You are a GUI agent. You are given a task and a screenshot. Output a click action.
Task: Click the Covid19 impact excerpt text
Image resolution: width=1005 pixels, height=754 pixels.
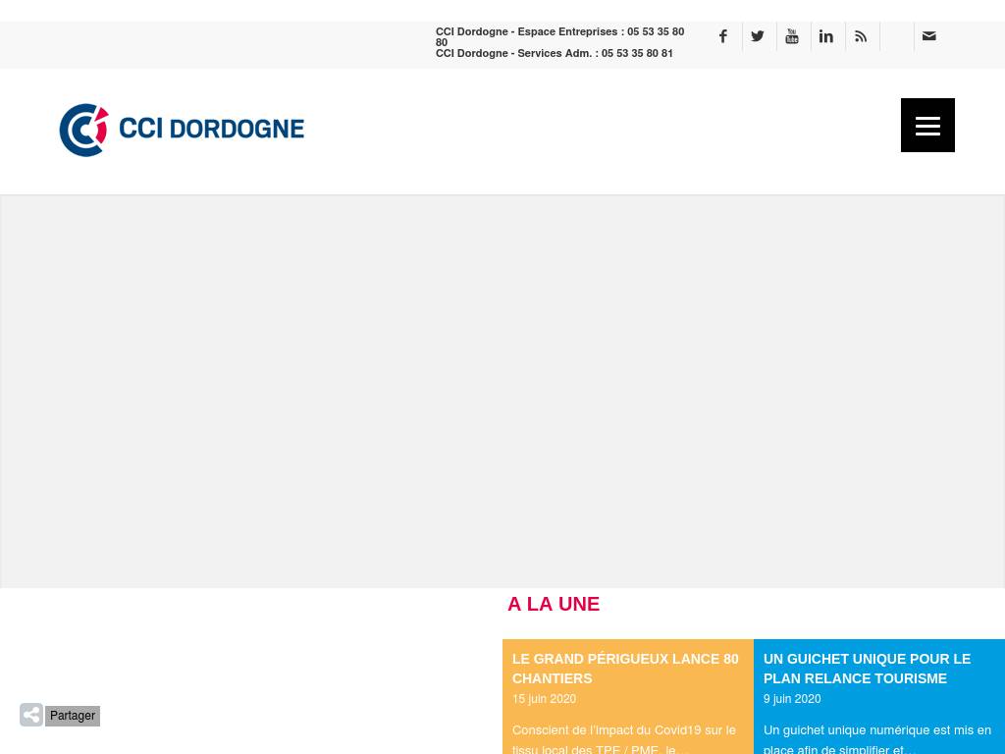point(623,739)
